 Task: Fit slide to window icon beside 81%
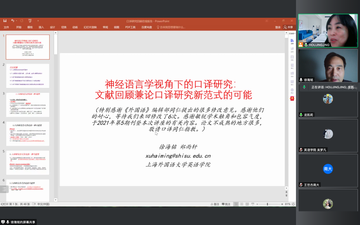pos(293,204)
